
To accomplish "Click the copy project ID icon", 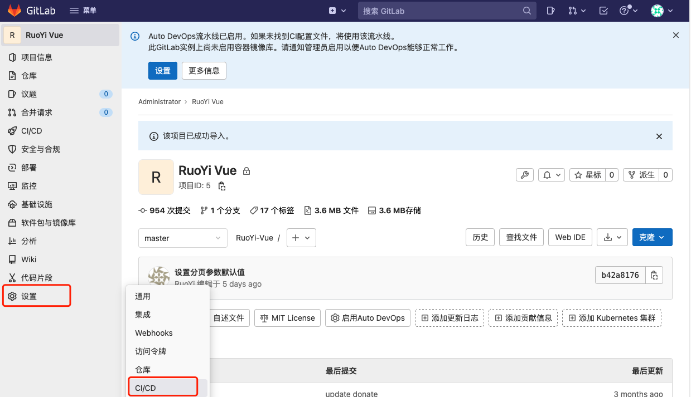I will (x=221, y=186).
